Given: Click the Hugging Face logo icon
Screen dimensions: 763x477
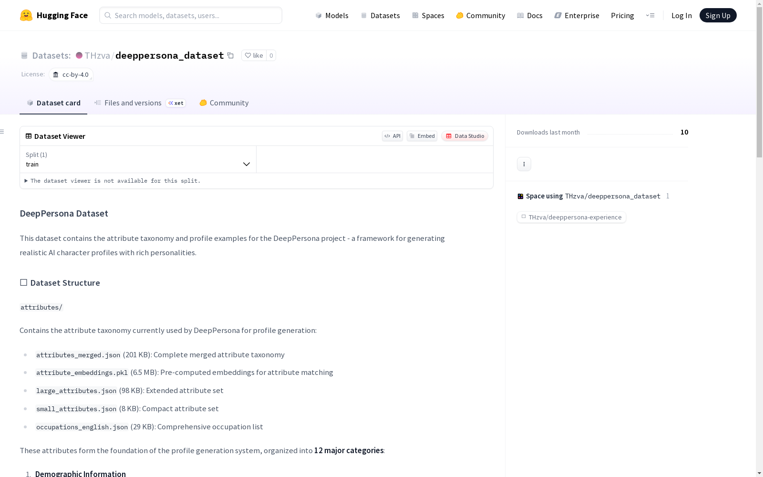Looking at the screenshot, I should pyautogui.click(x=26, y=15).
